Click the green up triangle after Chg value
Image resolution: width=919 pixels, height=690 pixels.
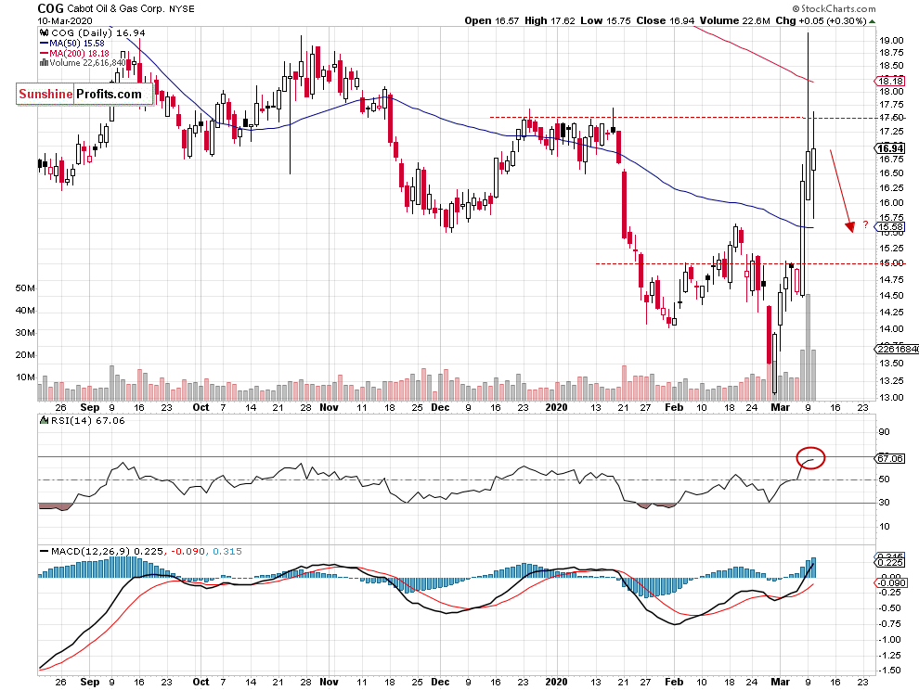(872, 21)
